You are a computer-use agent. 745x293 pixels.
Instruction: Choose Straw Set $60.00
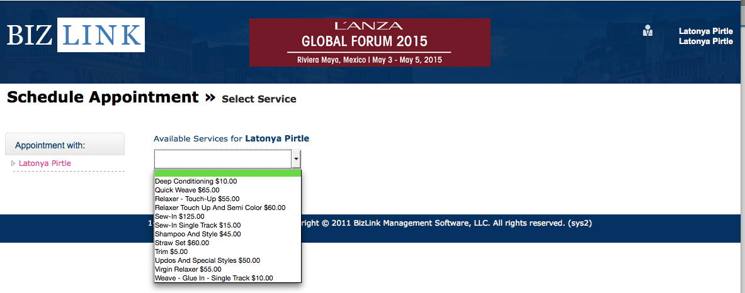coord(227,243)
